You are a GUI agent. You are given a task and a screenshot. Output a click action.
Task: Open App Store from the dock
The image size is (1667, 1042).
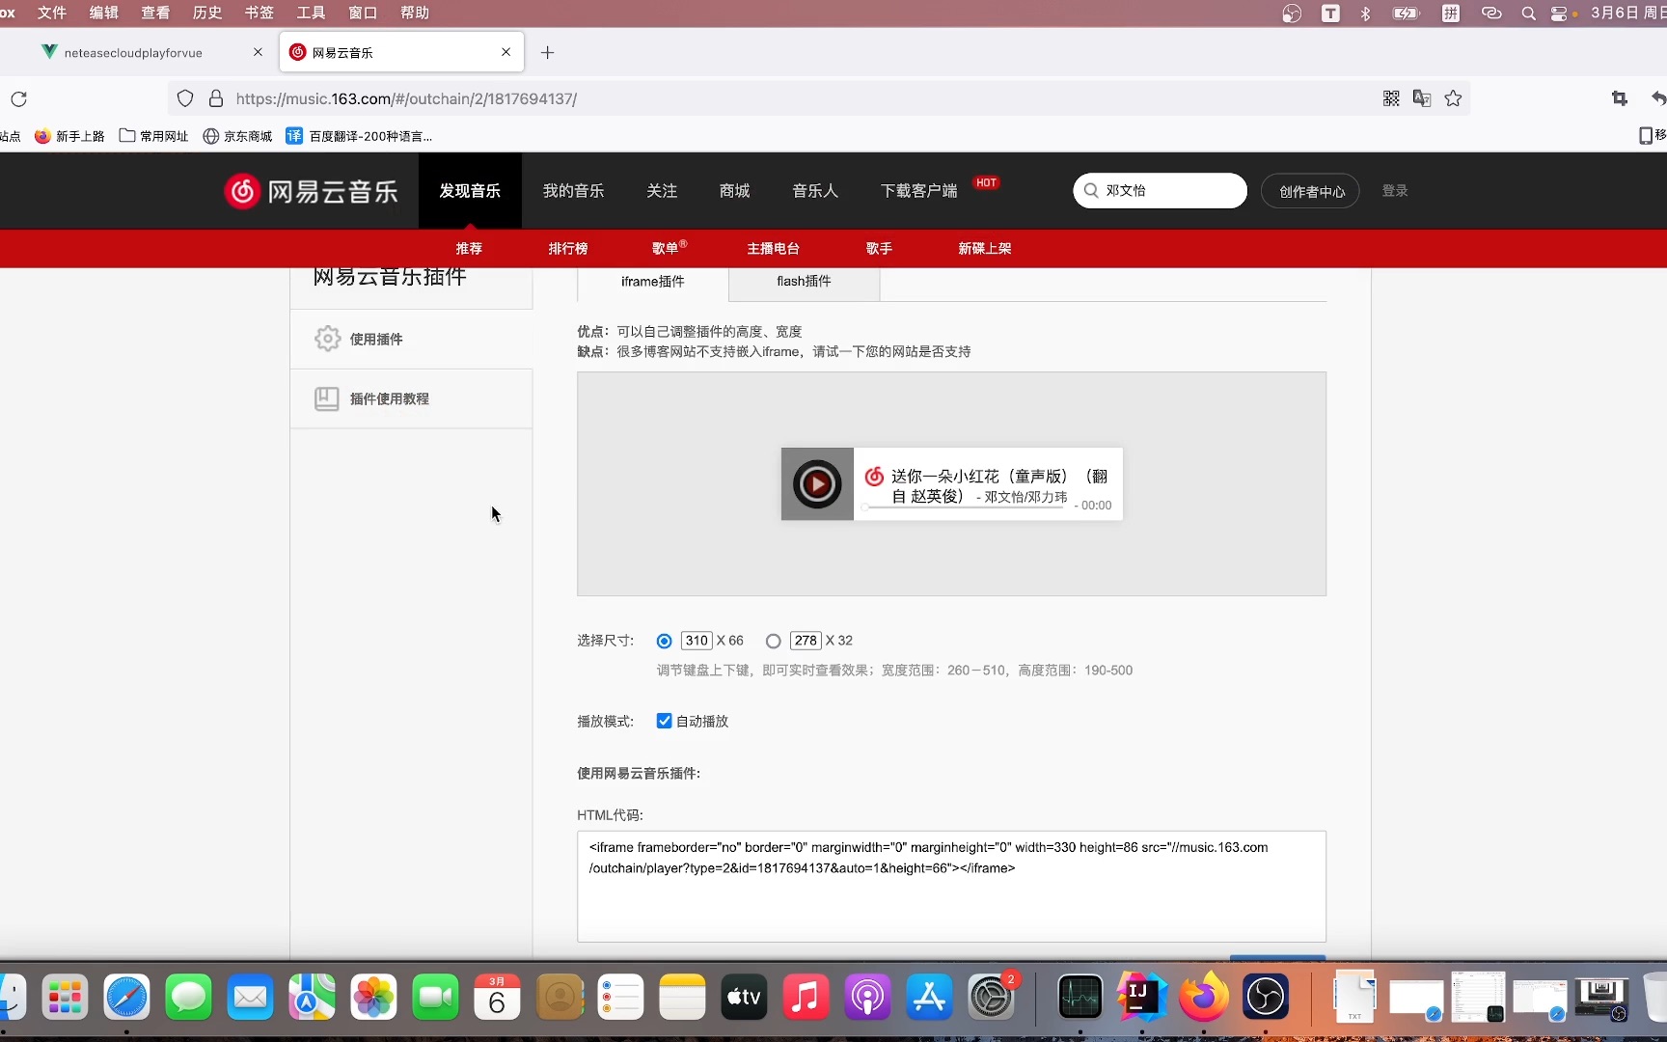929,997
